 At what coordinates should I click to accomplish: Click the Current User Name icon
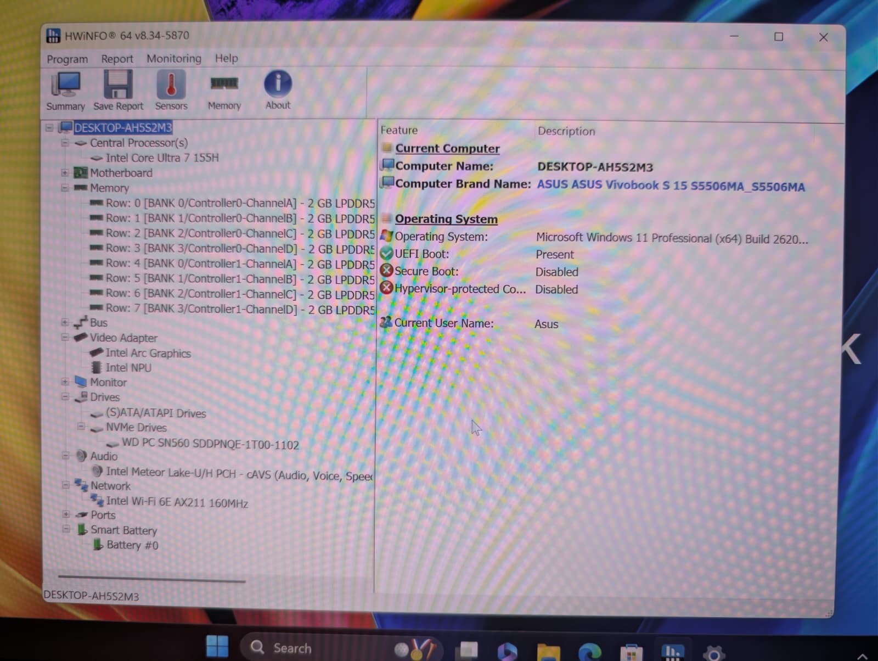[x=386, y=322]
